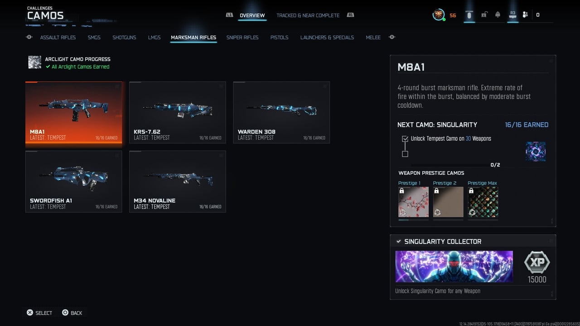Click the circle Back button icon
The height and width of the screenshot is (326, 580).
click(x=65, y=312)
